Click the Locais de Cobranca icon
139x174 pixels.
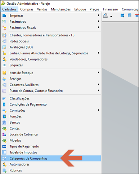click(x=4, y=134)
